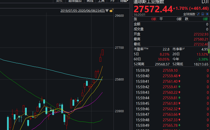The width and height of the screenshot is (210, 130).
Task: Select the 15:59:43 tick price 27560.22
Action: click(x=170, y=92)
